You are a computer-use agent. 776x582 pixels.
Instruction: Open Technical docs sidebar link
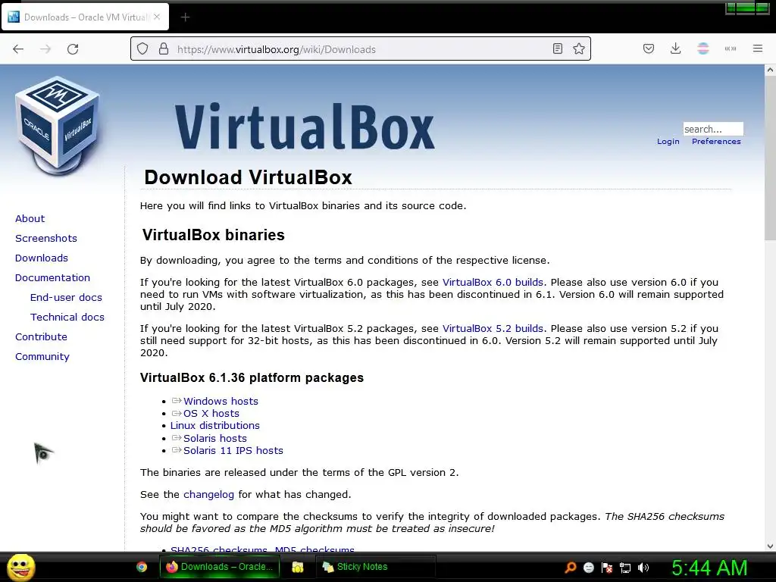tap(67, 317)
